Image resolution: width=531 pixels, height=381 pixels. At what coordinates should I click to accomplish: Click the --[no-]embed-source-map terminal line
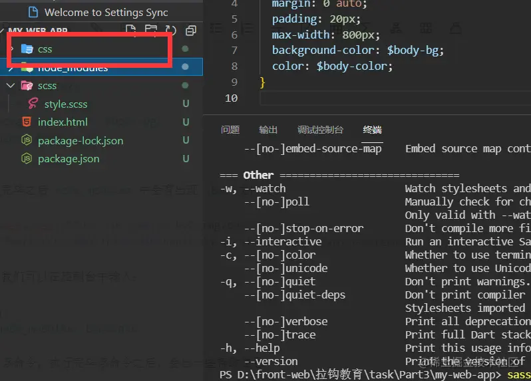(x=313, y=148)
